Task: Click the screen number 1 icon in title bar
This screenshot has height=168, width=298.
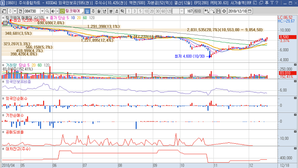Action: (3, 3)
